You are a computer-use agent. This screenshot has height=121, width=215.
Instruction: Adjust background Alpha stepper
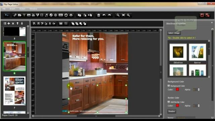[x=199, y=90]
